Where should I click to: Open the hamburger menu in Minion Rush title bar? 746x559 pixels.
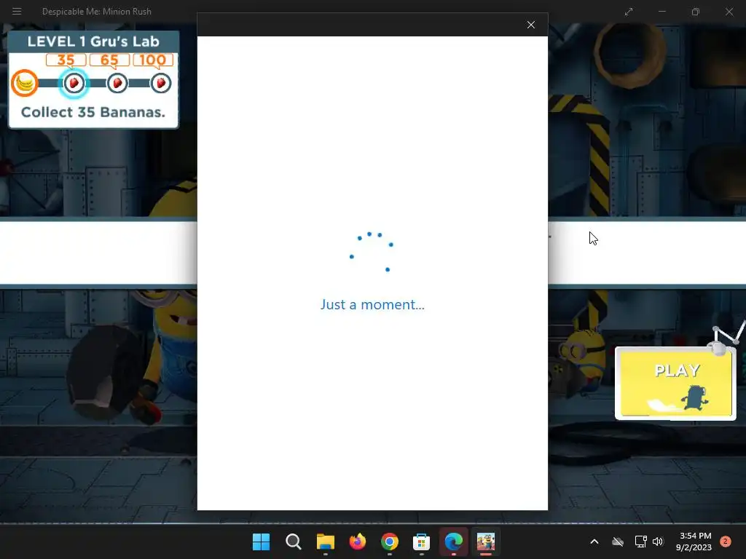coord(17,11)
